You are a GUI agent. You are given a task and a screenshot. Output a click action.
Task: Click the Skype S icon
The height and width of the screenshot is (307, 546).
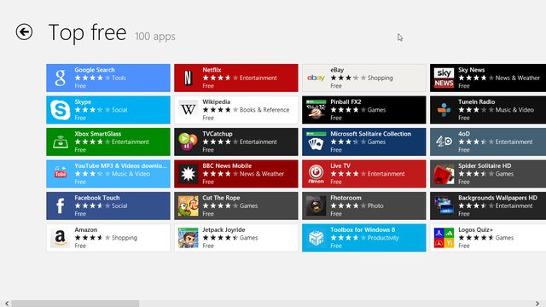(61, 110)
